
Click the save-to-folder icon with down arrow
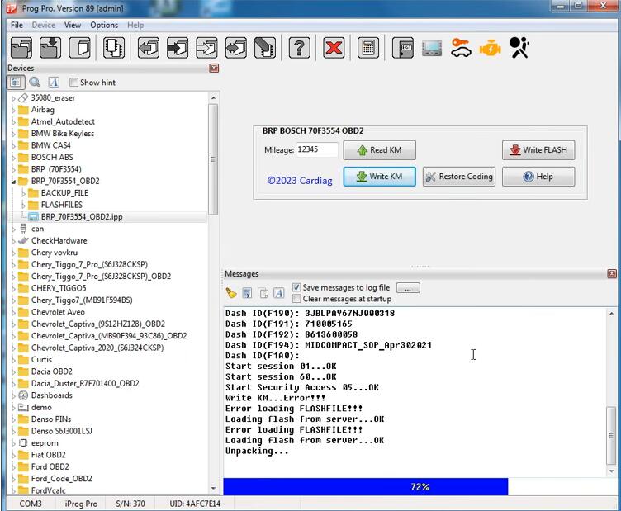point(50,48)
